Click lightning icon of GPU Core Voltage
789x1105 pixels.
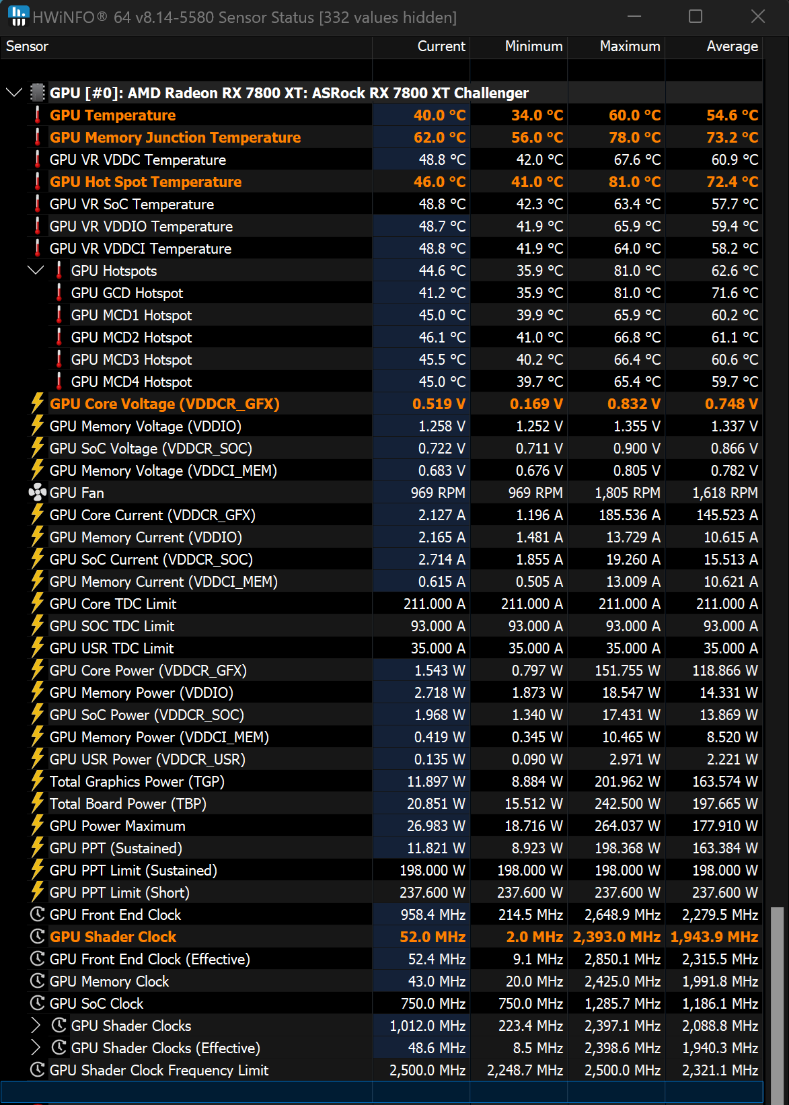click(x=38, y=403)
